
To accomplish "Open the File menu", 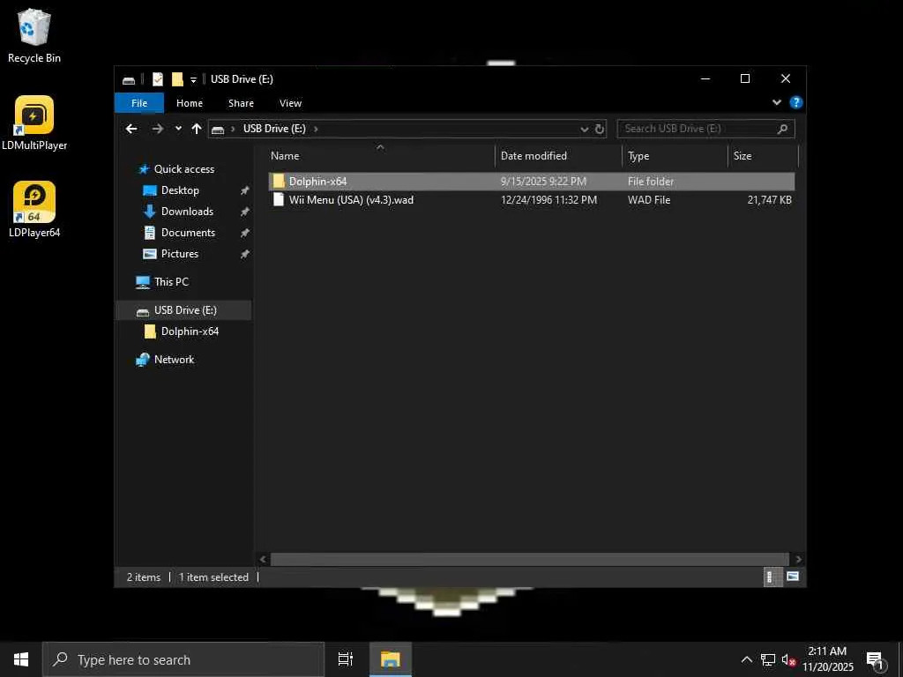I will pos(139,103).
